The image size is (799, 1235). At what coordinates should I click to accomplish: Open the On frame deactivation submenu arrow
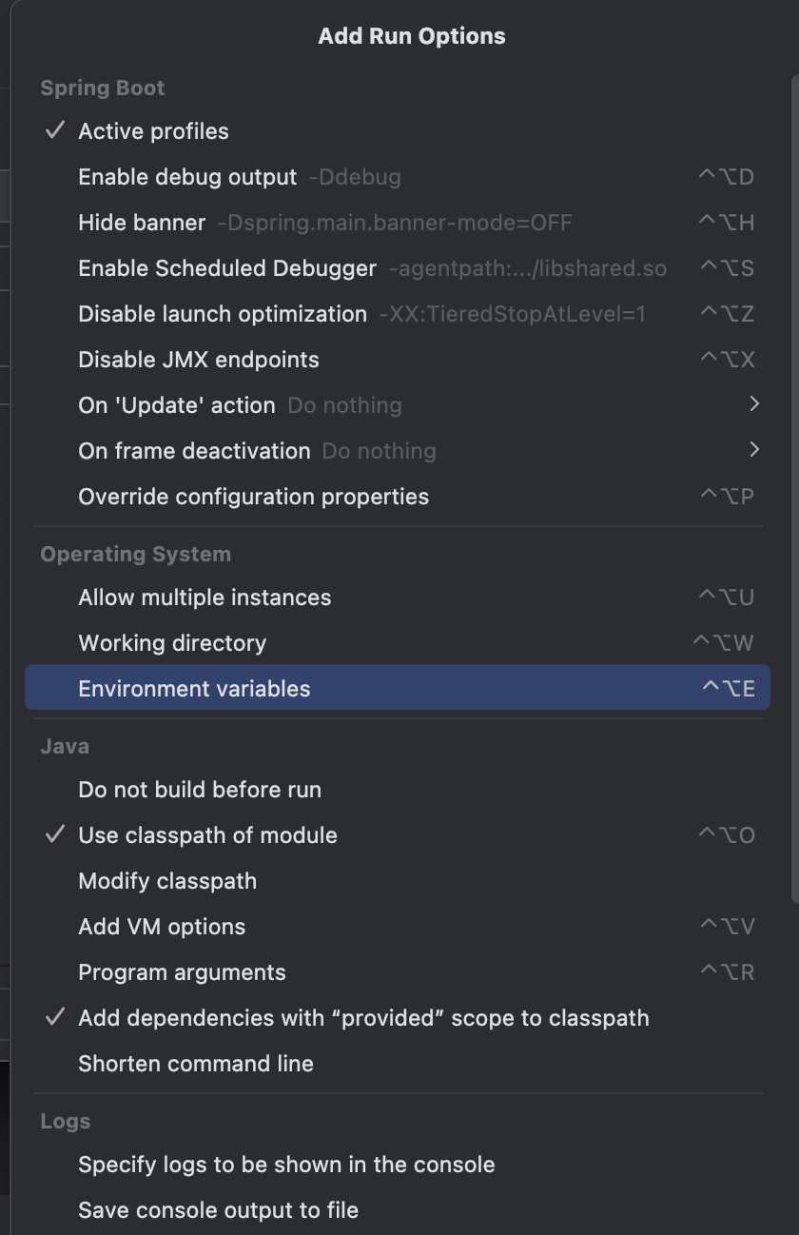[754, 450]
